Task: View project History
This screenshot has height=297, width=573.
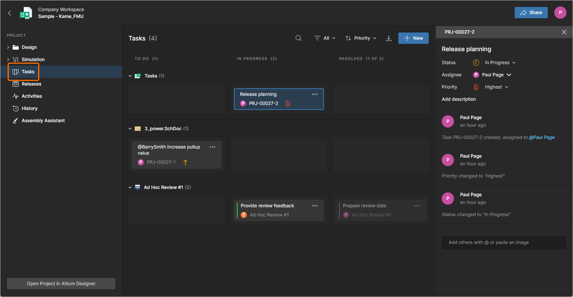Action: click(x=29, y=108)
